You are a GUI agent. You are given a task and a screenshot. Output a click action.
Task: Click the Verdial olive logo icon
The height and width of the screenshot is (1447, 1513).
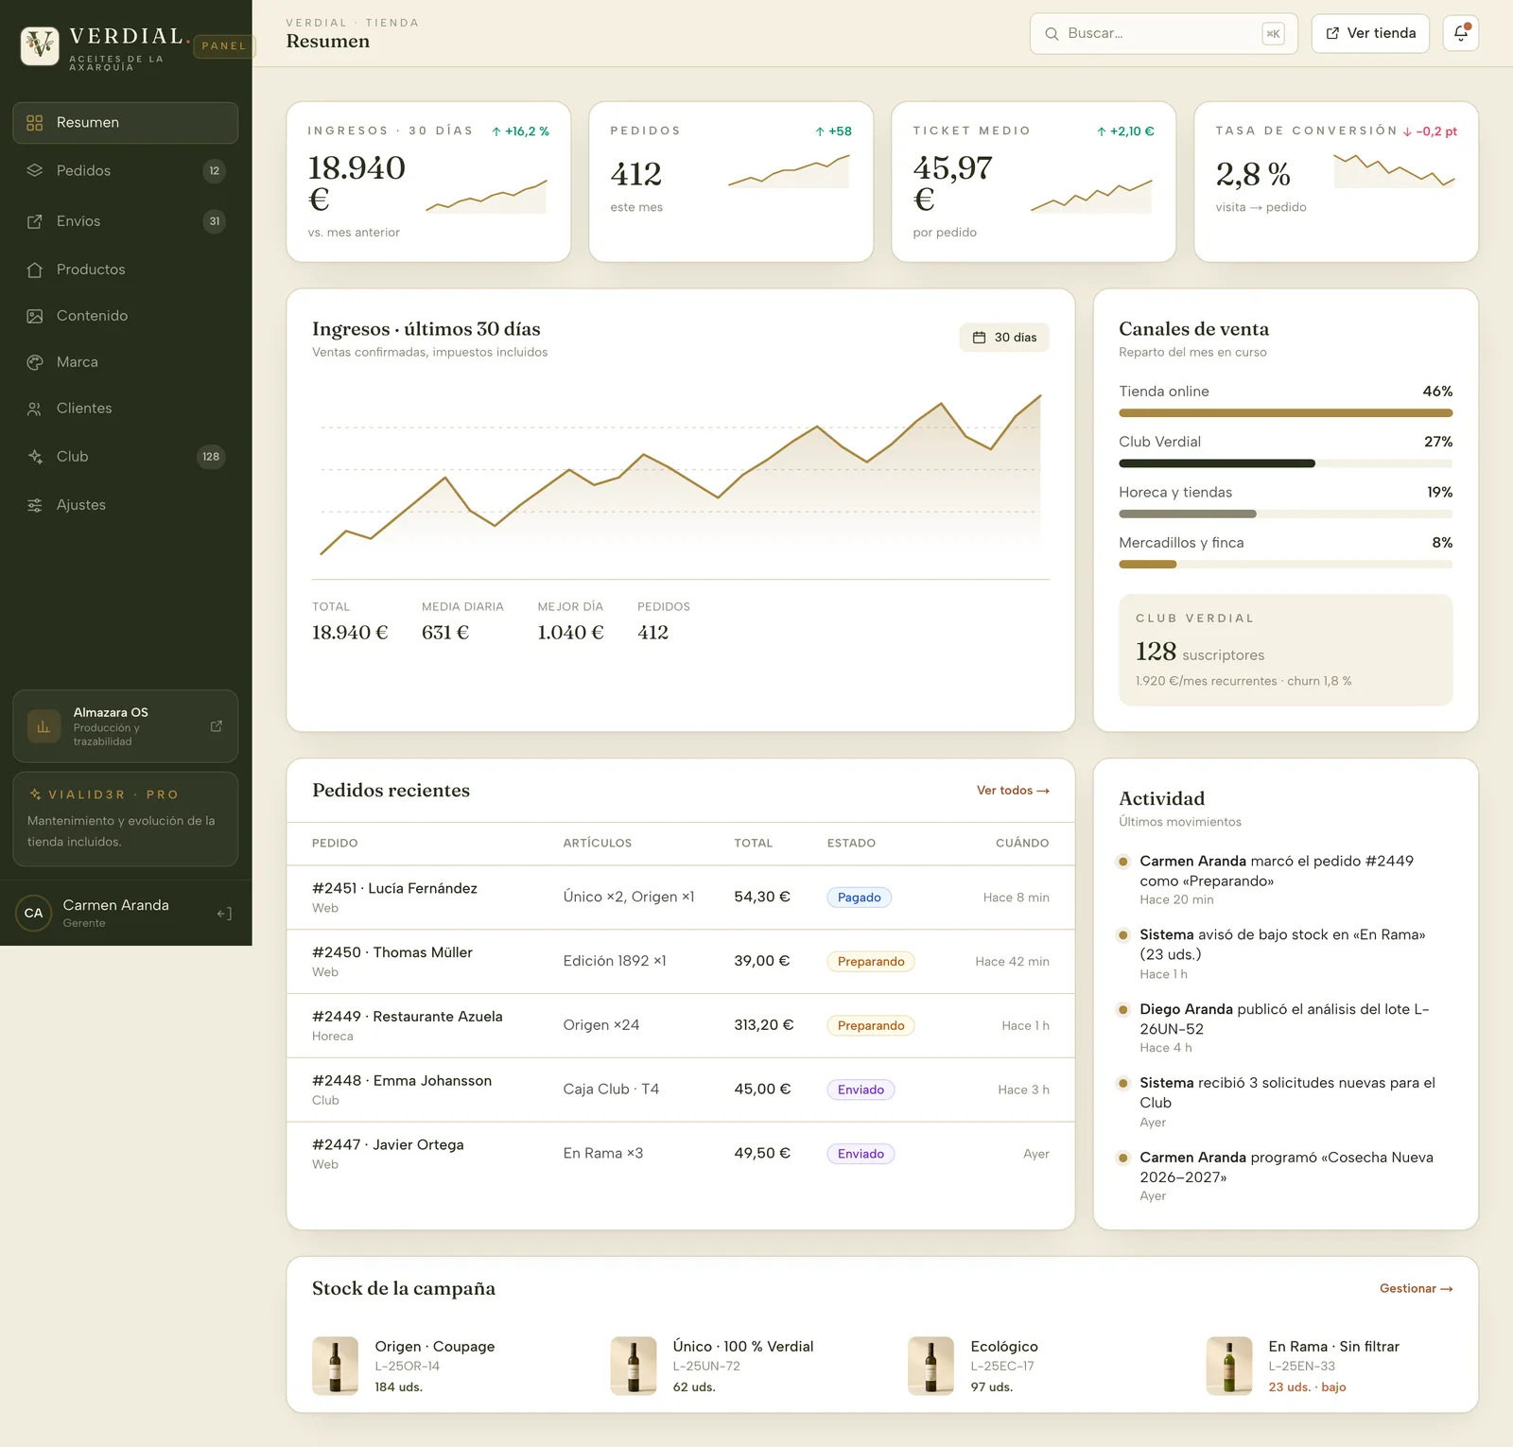coord(40,44)
